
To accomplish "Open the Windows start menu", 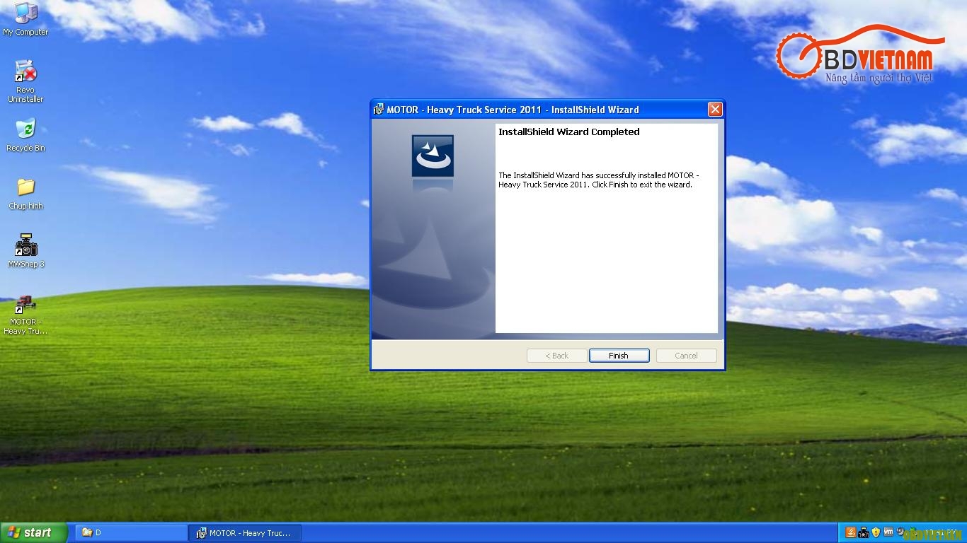I will click(34, 532).
